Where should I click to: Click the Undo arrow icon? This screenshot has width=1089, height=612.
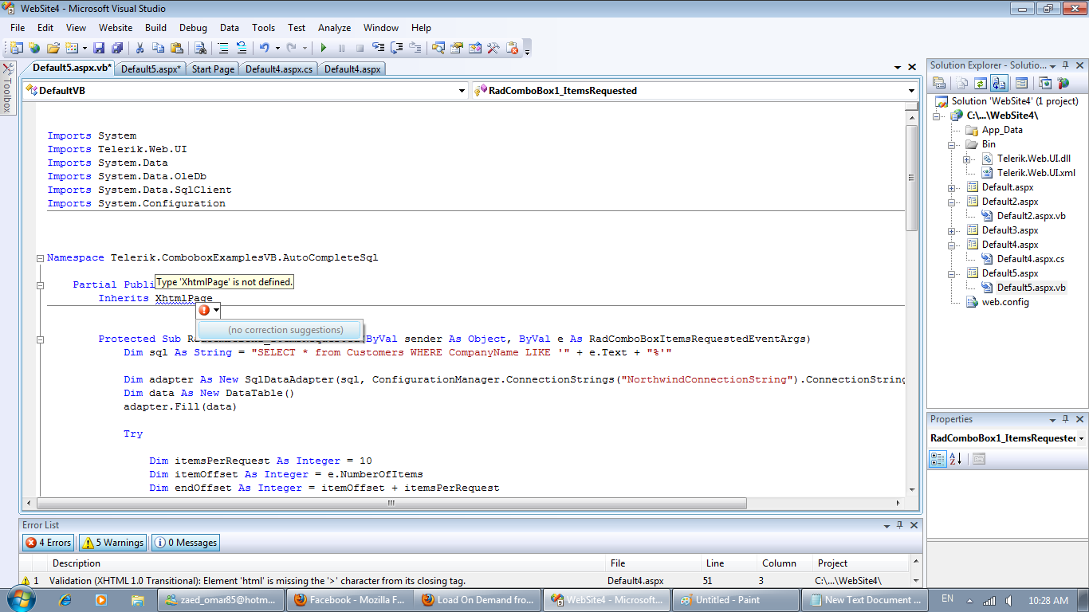264,48
